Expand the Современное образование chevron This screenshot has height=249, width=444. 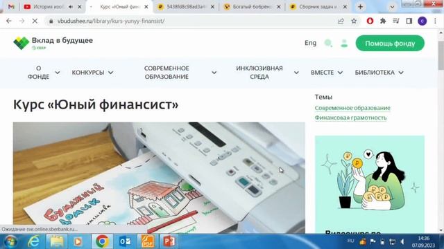coord(214,73)
